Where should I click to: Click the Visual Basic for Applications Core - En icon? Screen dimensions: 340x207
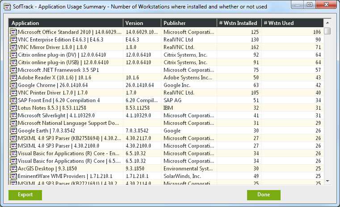coord(13,153)
